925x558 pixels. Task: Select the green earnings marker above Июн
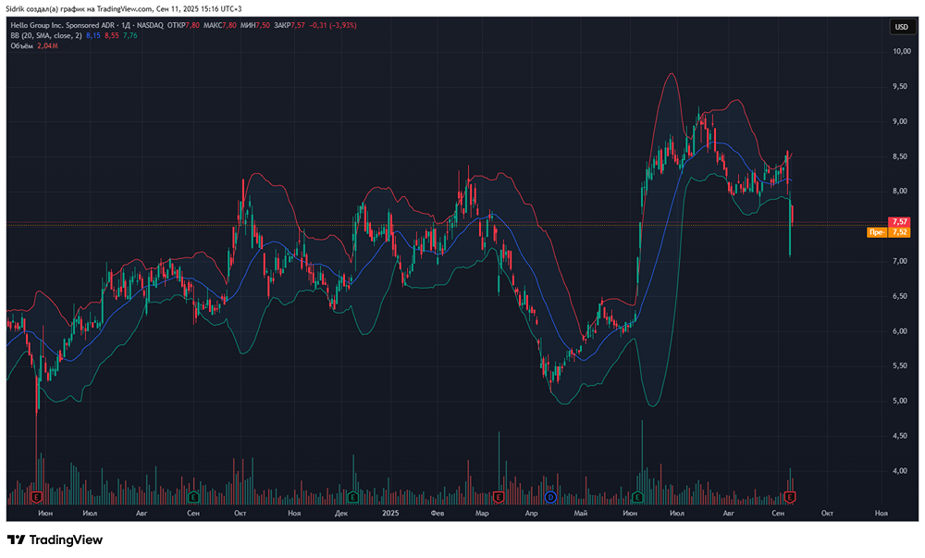coord(639,497)
